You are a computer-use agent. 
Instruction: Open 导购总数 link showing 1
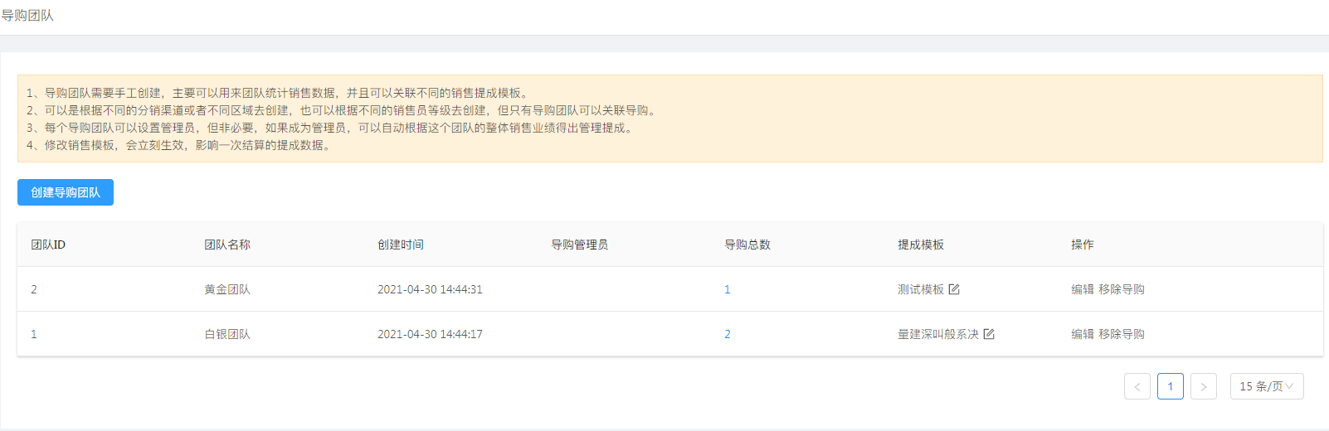pos(728,289)
